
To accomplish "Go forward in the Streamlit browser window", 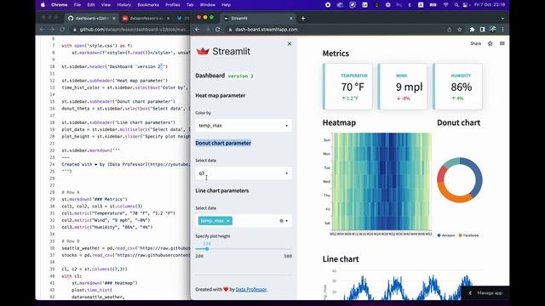I will [x=208, y=30].
